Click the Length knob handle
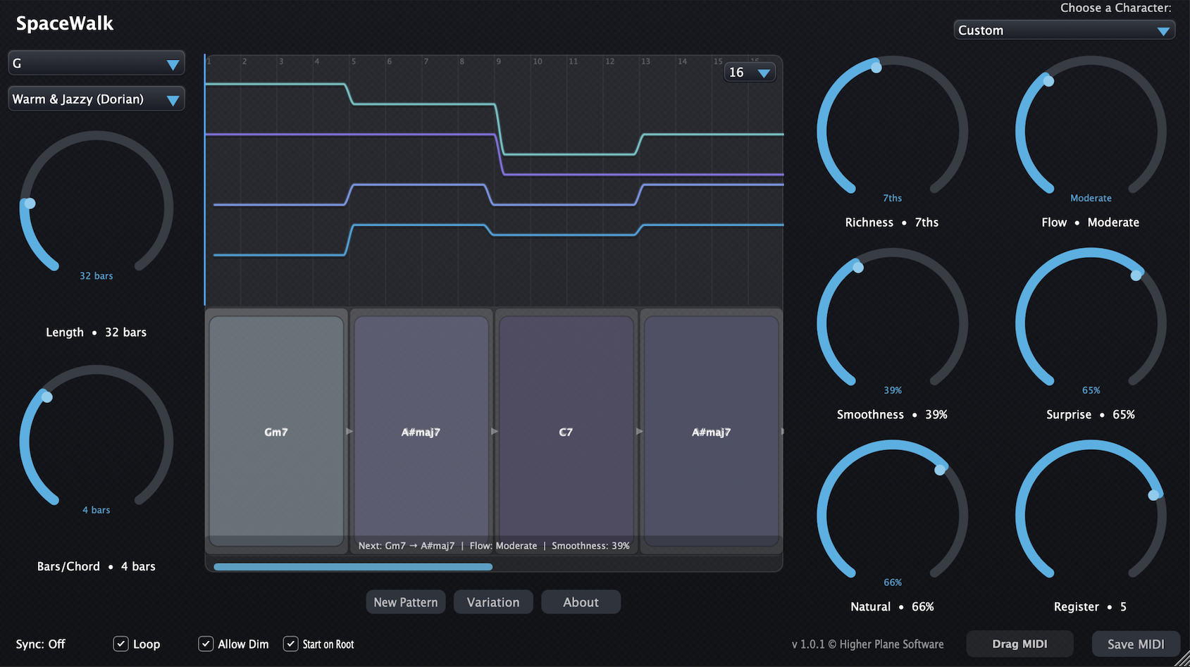 point(30,204)
